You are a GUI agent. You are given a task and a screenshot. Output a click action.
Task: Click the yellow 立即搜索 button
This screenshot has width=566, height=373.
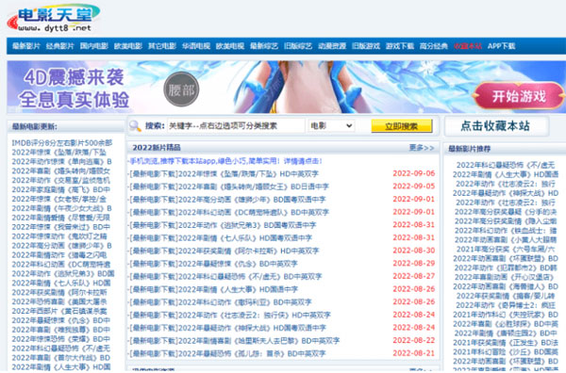402,126
